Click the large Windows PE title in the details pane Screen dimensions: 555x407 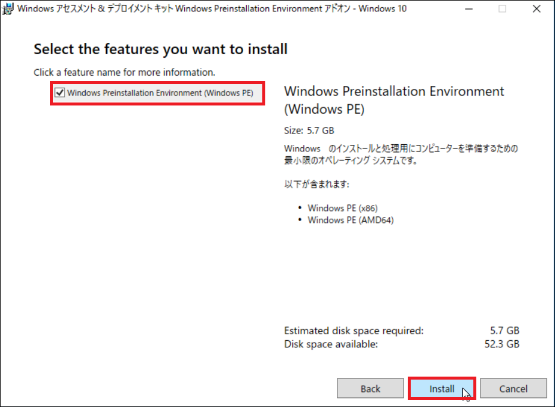click(394, 100)
